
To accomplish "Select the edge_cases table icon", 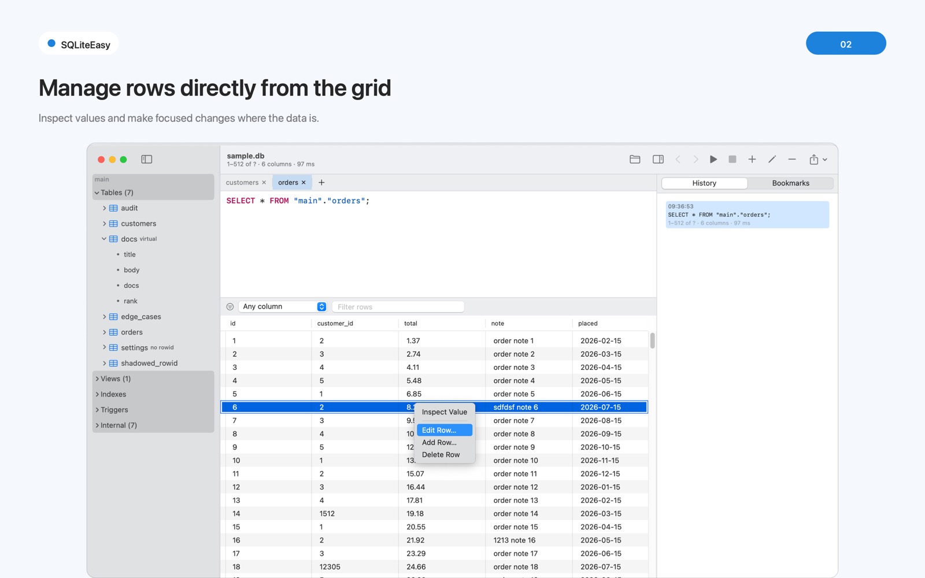I will pos(113,317).
